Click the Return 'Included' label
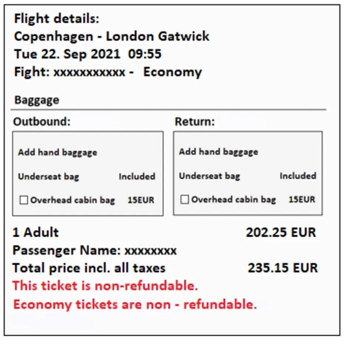 298,176
